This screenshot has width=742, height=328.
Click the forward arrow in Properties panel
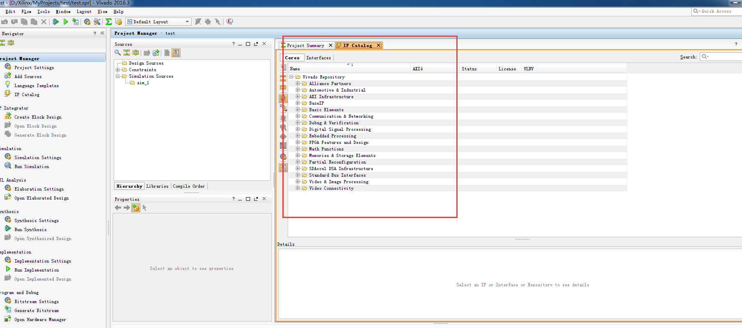(127, 208)
